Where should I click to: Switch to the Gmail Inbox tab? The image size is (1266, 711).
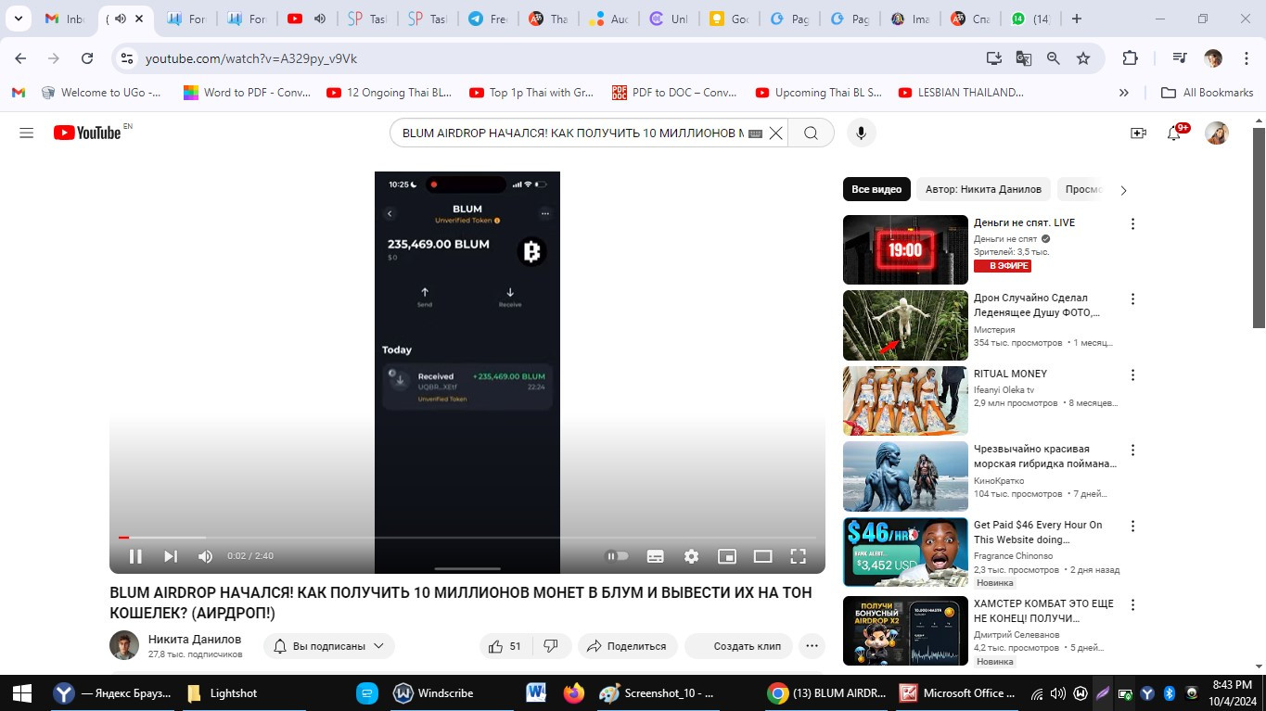click(x=65, y=19)
